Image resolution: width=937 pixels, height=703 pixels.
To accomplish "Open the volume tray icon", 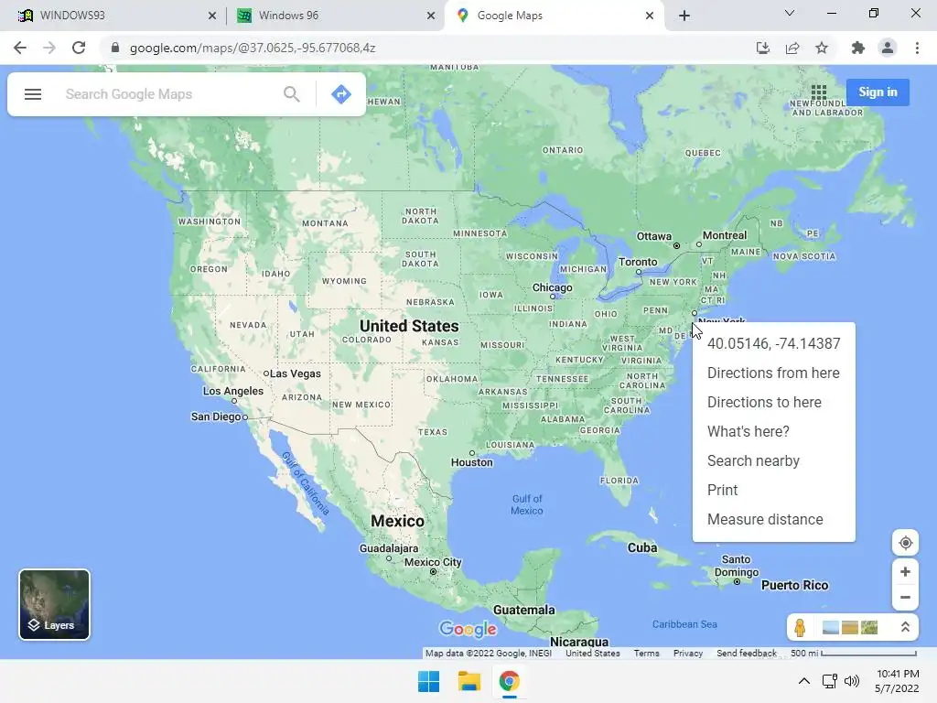I will [x=852, y=681].
